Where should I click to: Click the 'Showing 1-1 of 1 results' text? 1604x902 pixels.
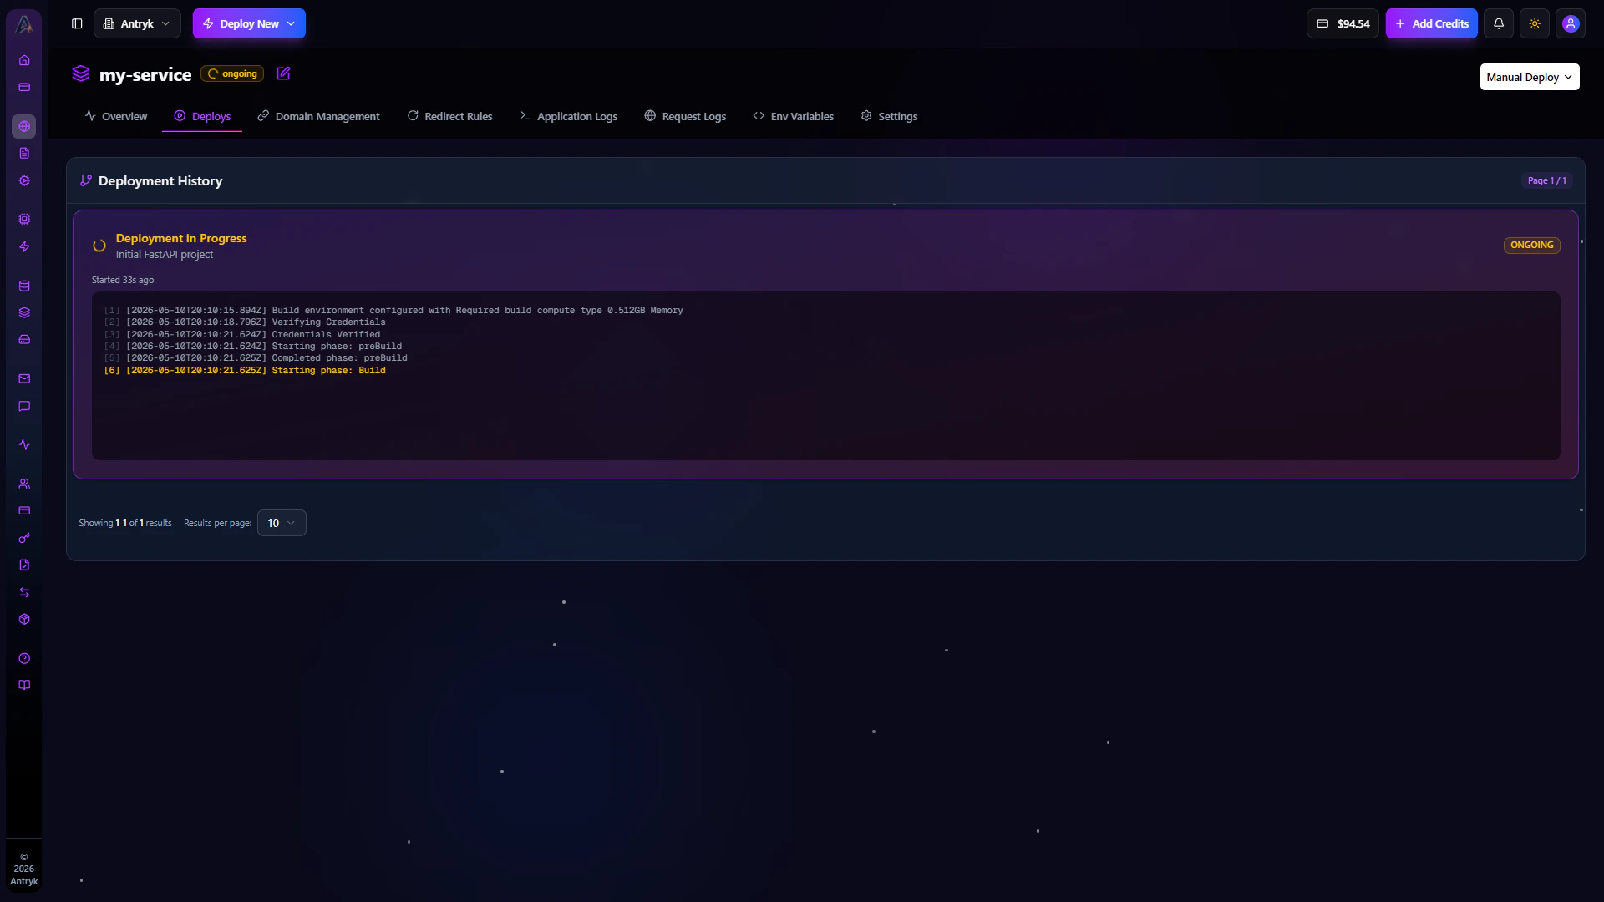[125, 523]
